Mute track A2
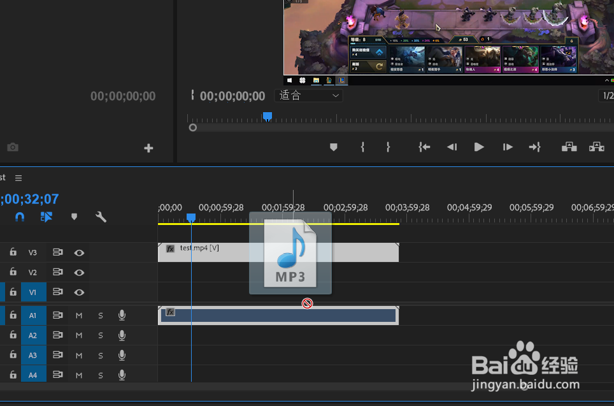The image size is (614, 406). pyautogui.click(x=79, y=335)
